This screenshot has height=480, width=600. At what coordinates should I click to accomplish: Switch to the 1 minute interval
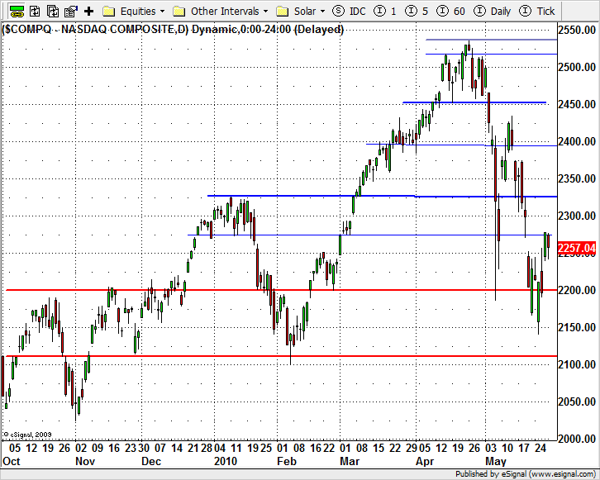pos(385,11)
